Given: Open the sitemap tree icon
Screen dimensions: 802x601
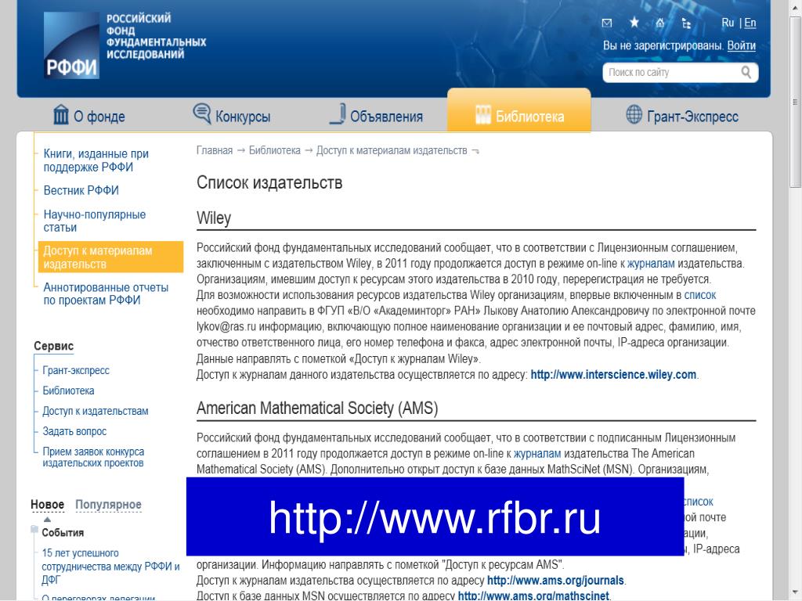Looking at the screenshot, I should [x=686, y=23].
